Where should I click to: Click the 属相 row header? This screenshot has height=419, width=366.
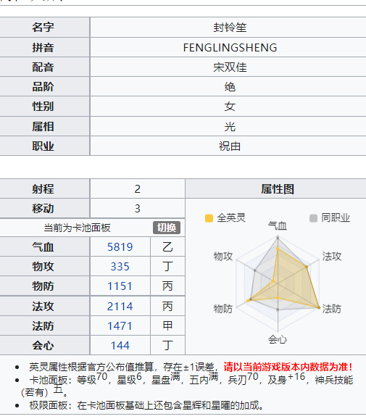coord(45,126)
